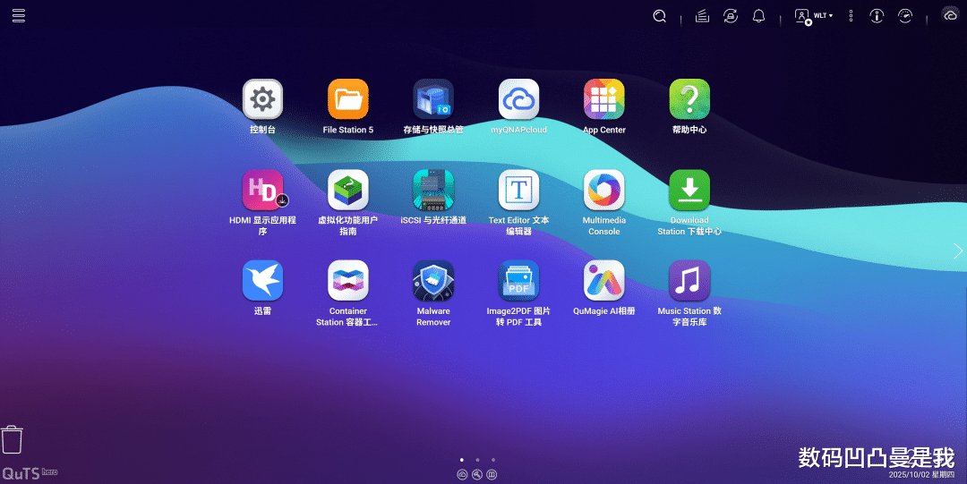The width and height of the screenshot is (967, 484).
Task: Launch File Station 5
Action: [347, 99]
